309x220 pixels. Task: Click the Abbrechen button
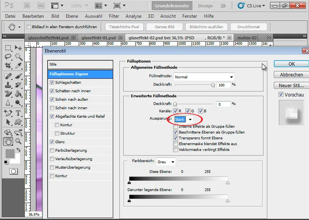[292, 74]
